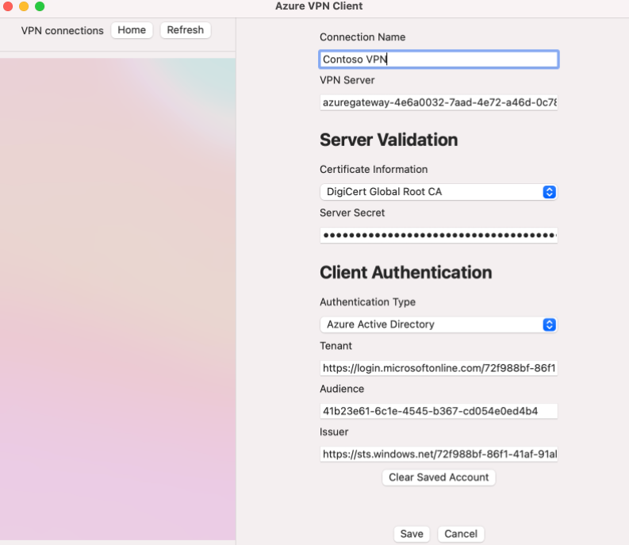
Task: Refresh the VPN connections list
Action: pos(186,30)
